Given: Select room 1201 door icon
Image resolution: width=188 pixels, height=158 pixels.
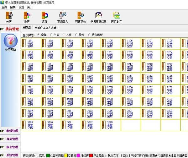Looking at the screenshot, I should (x=104, y=55).
